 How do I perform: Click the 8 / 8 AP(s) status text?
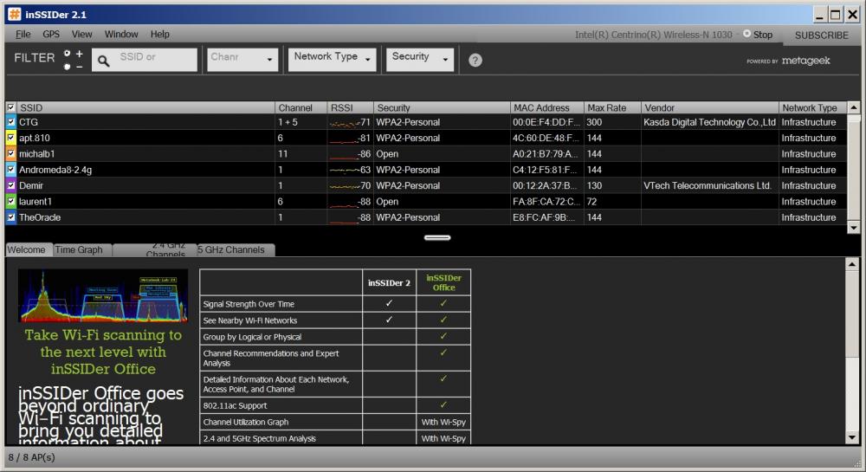[x=31, y=457]
